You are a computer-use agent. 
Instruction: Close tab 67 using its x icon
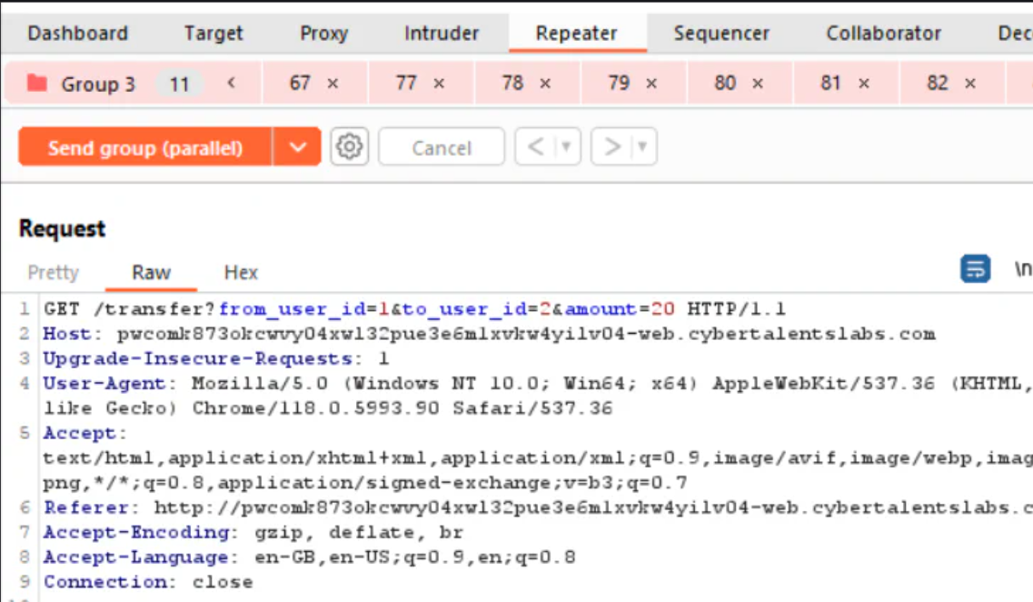tap(333, 84)
